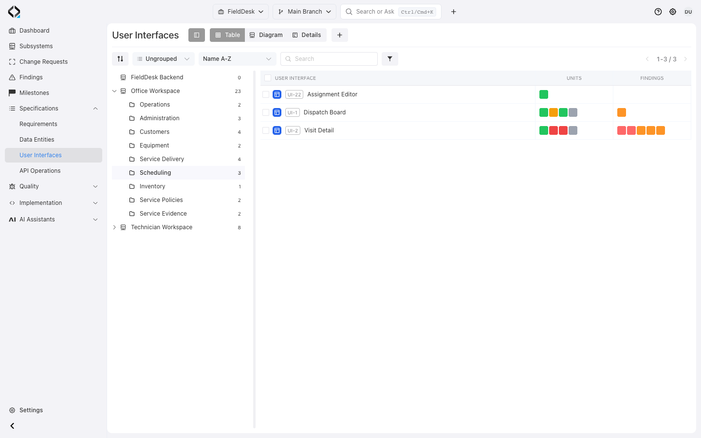Click the UI-1 identifier badge
Screen dimensions: 701x438
click(x=293, y=112)
